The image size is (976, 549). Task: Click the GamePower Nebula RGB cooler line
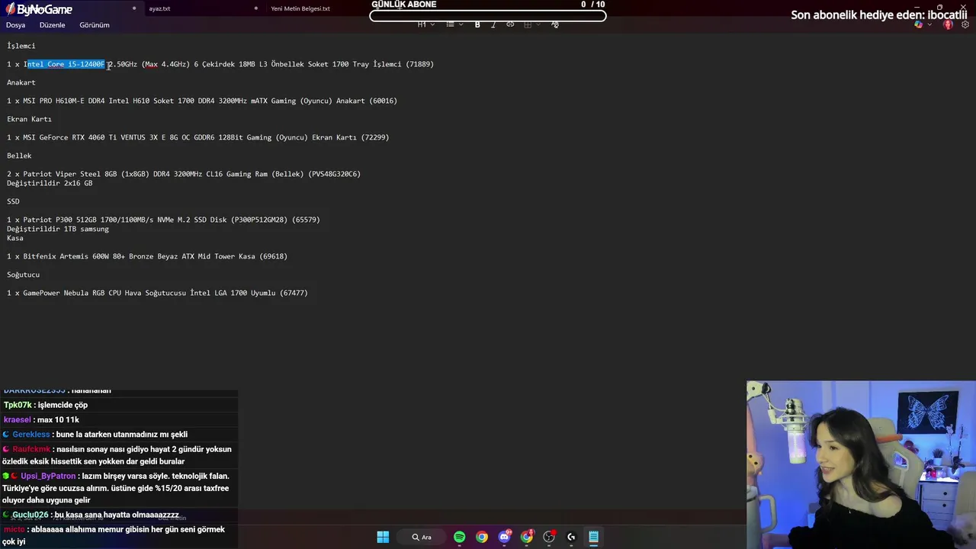[157, 293]
